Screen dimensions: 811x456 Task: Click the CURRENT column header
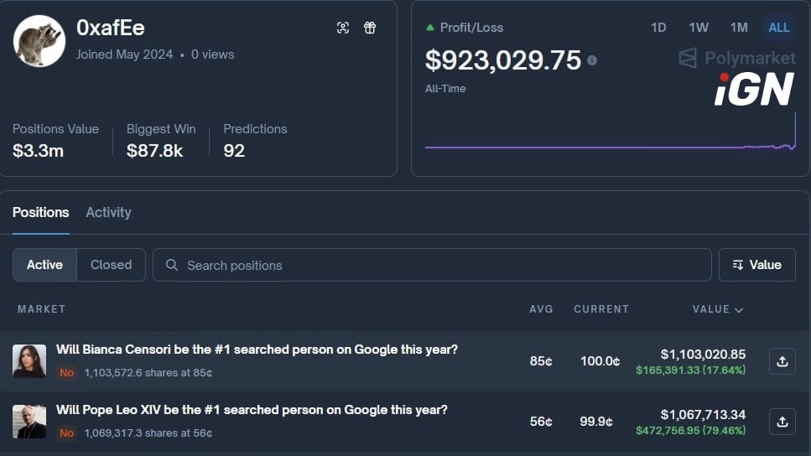[x=601, y=309]
